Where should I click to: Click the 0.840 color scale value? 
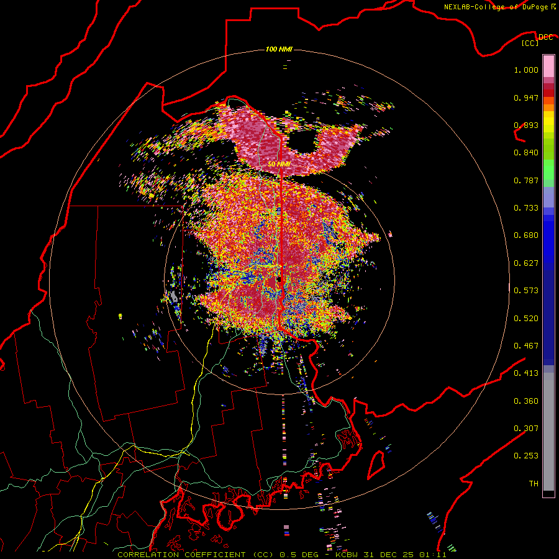point(526,153)
